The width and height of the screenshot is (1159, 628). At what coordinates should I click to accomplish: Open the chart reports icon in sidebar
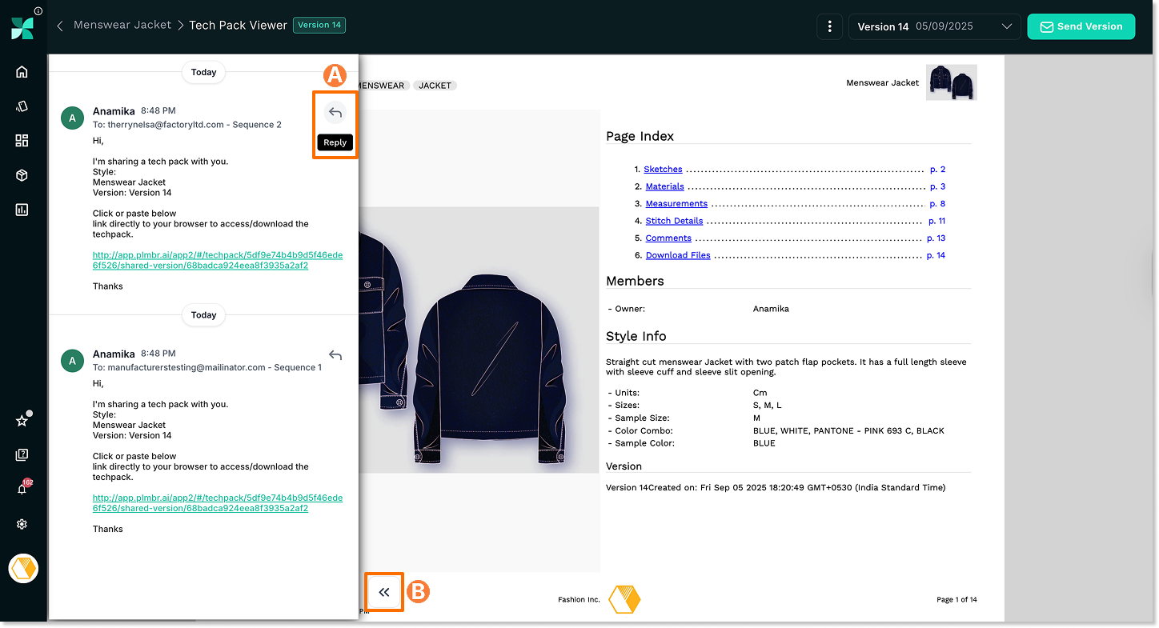22,210
